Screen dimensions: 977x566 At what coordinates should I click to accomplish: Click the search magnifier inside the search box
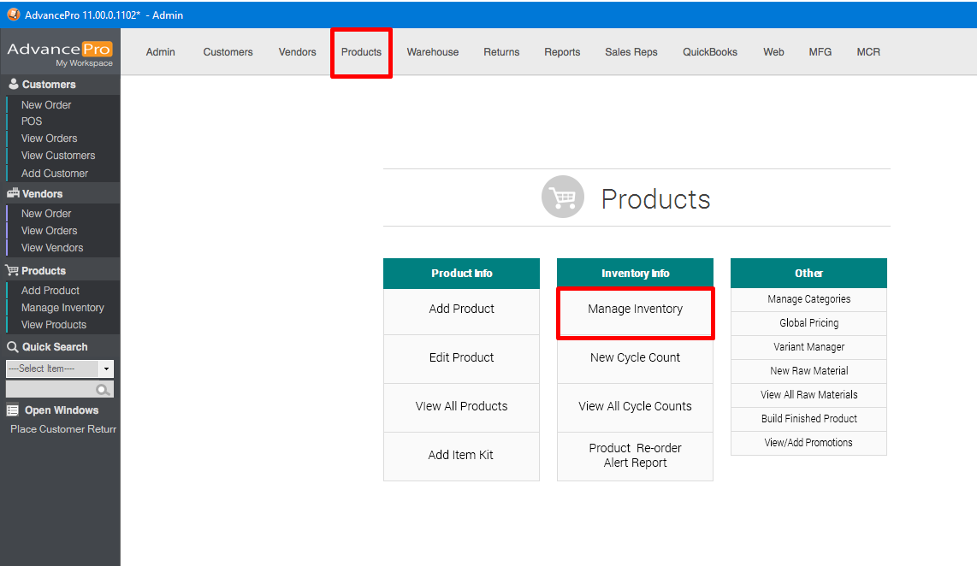(103, 390)
